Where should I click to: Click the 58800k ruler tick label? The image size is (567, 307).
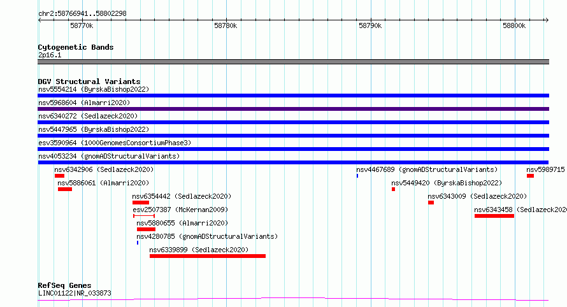(x=514, y=25)
